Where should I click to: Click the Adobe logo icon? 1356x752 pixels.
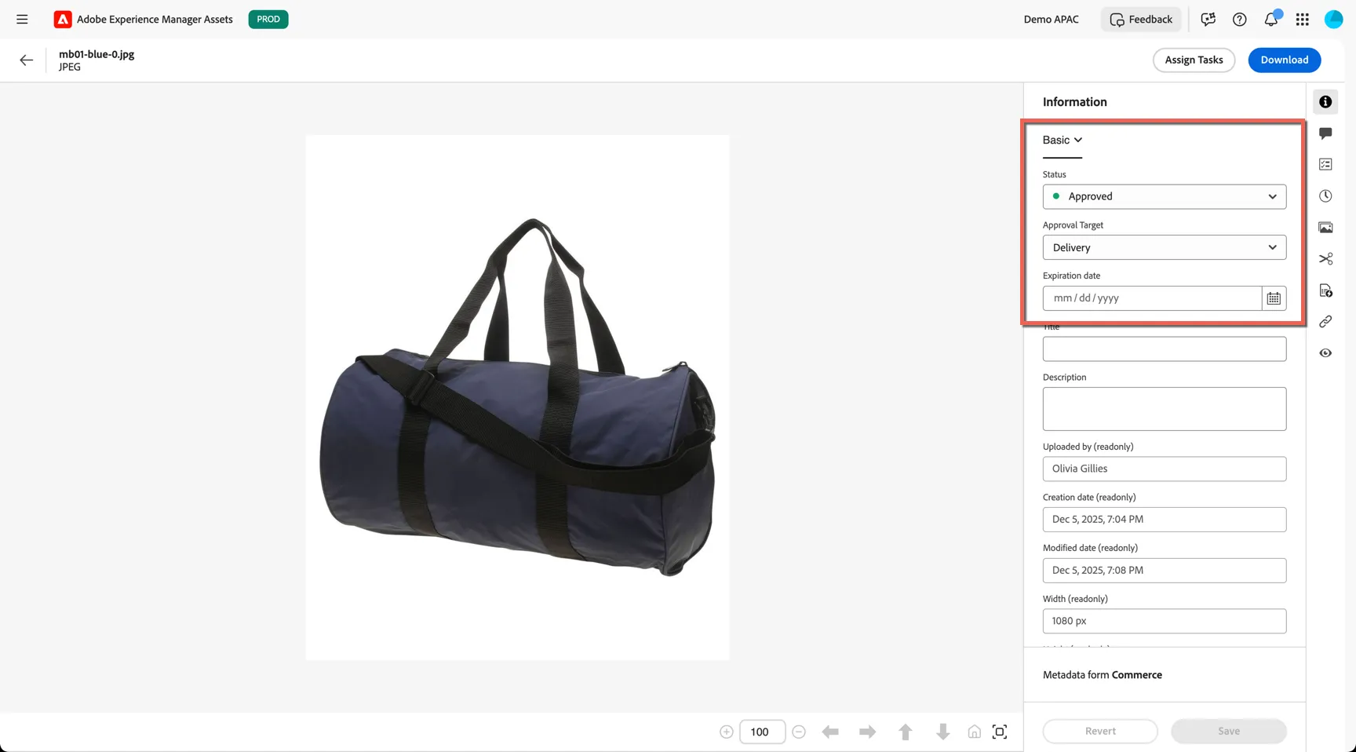click(x=63, y=19)
